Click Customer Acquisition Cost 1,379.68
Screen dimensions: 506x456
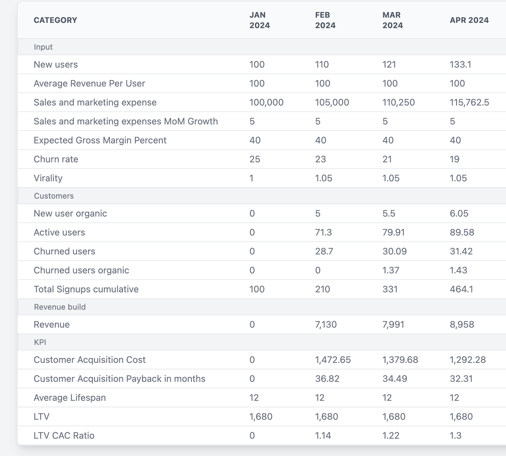400,360
